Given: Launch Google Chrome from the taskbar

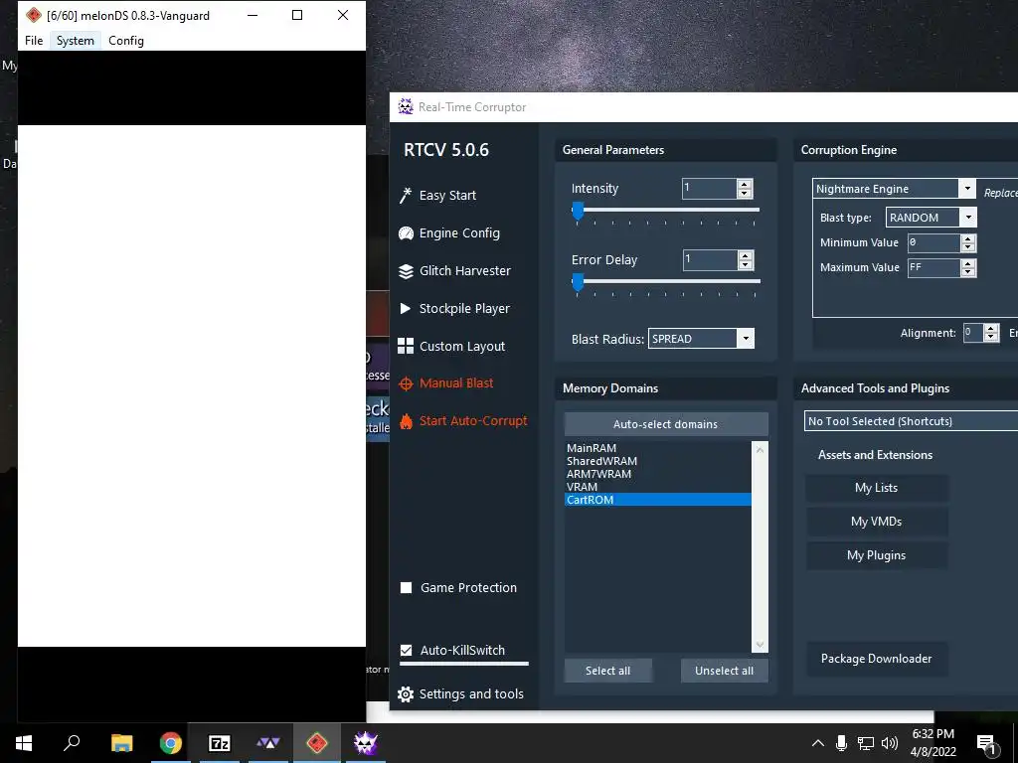Looking at the screenshot, I should [x=170, y=743].
